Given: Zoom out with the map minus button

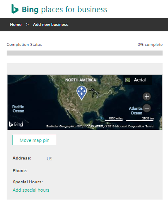Looking at the screenshot, I should (x=147, y=108).
